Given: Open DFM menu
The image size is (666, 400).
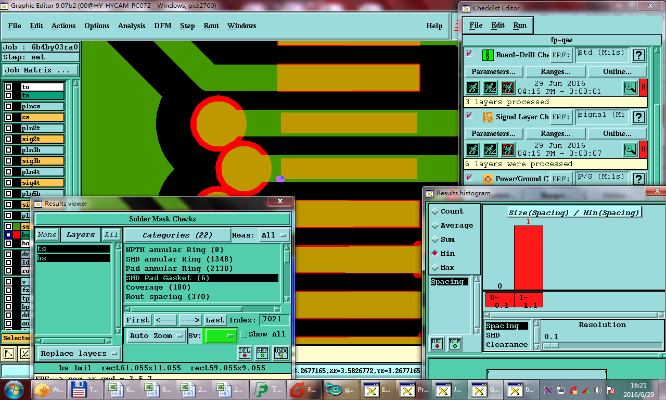Looking at the screenshot, I should click(x=163, y=26).
